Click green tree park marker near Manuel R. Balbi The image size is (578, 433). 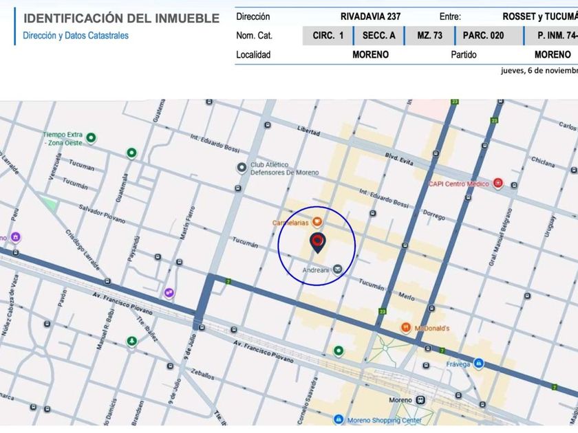[131, 342]
